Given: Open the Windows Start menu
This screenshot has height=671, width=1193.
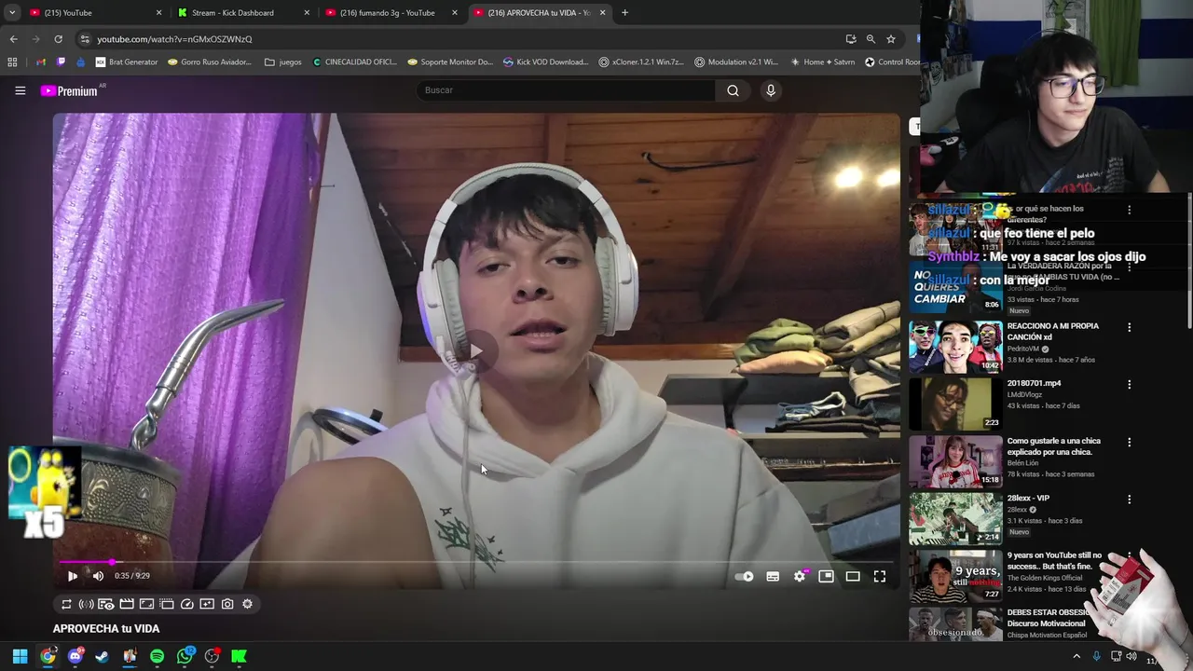Looking at the screenshot, I should click(20, 656).
